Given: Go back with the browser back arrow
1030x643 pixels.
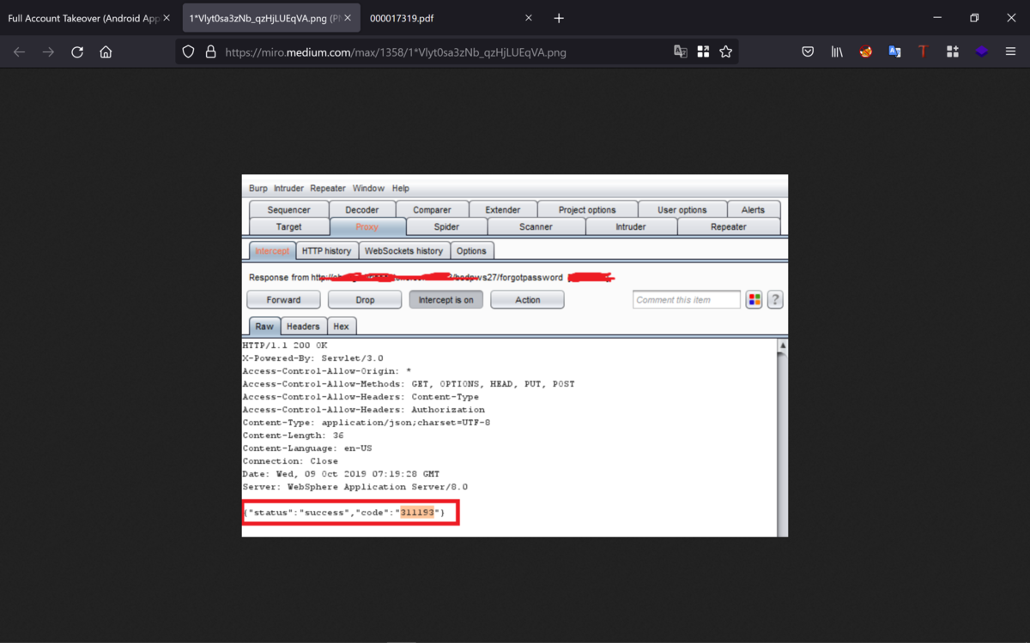Looking at the screenshot, I should click(x=19, y=52).
